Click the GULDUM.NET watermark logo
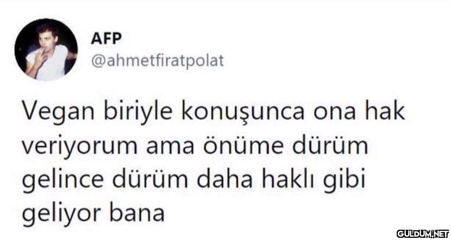 click(423, 233)
